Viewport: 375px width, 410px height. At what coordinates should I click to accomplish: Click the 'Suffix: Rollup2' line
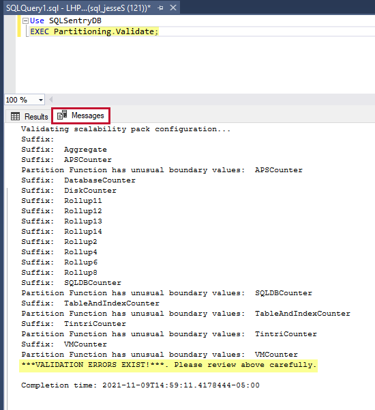point(59,242)
